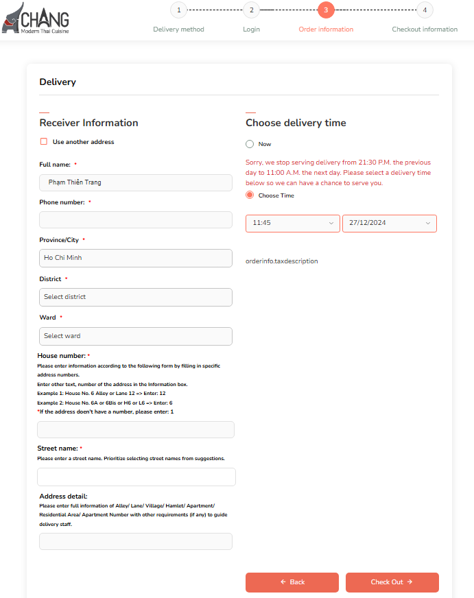The width and height of the screenshot is (474, 598).
Task: Select step 4 circle in progress bar
Action: [x=425, y=10]
